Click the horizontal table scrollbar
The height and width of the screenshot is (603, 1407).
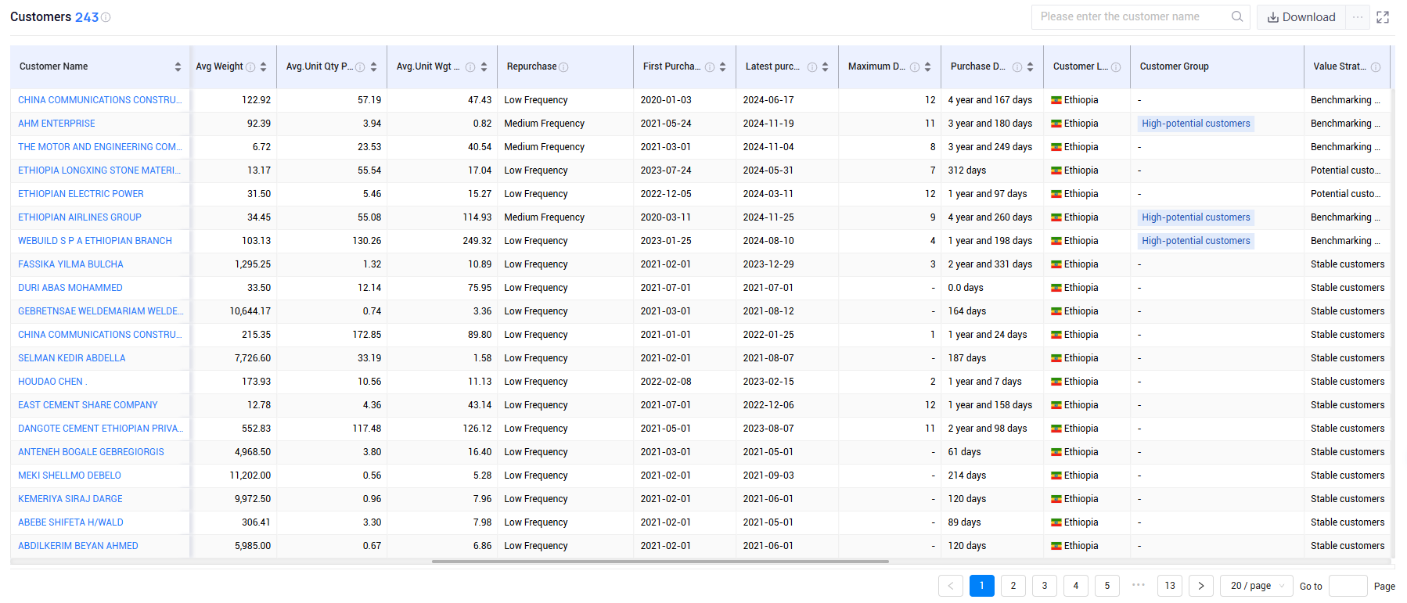click(x=660, y=562)
